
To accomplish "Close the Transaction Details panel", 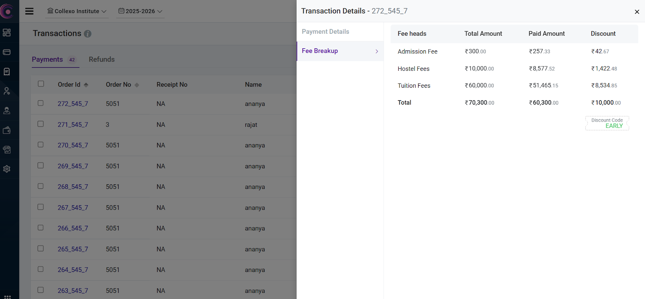I will (637, 12).
